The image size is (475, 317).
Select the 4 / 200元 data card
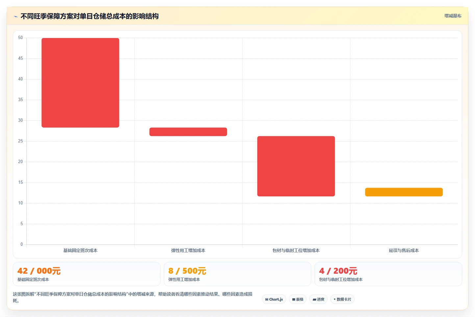coord(388,274)
